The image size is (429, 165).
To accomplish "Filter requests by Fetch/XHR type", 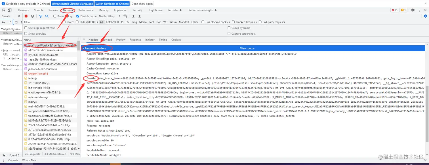I will click(113, 22).
